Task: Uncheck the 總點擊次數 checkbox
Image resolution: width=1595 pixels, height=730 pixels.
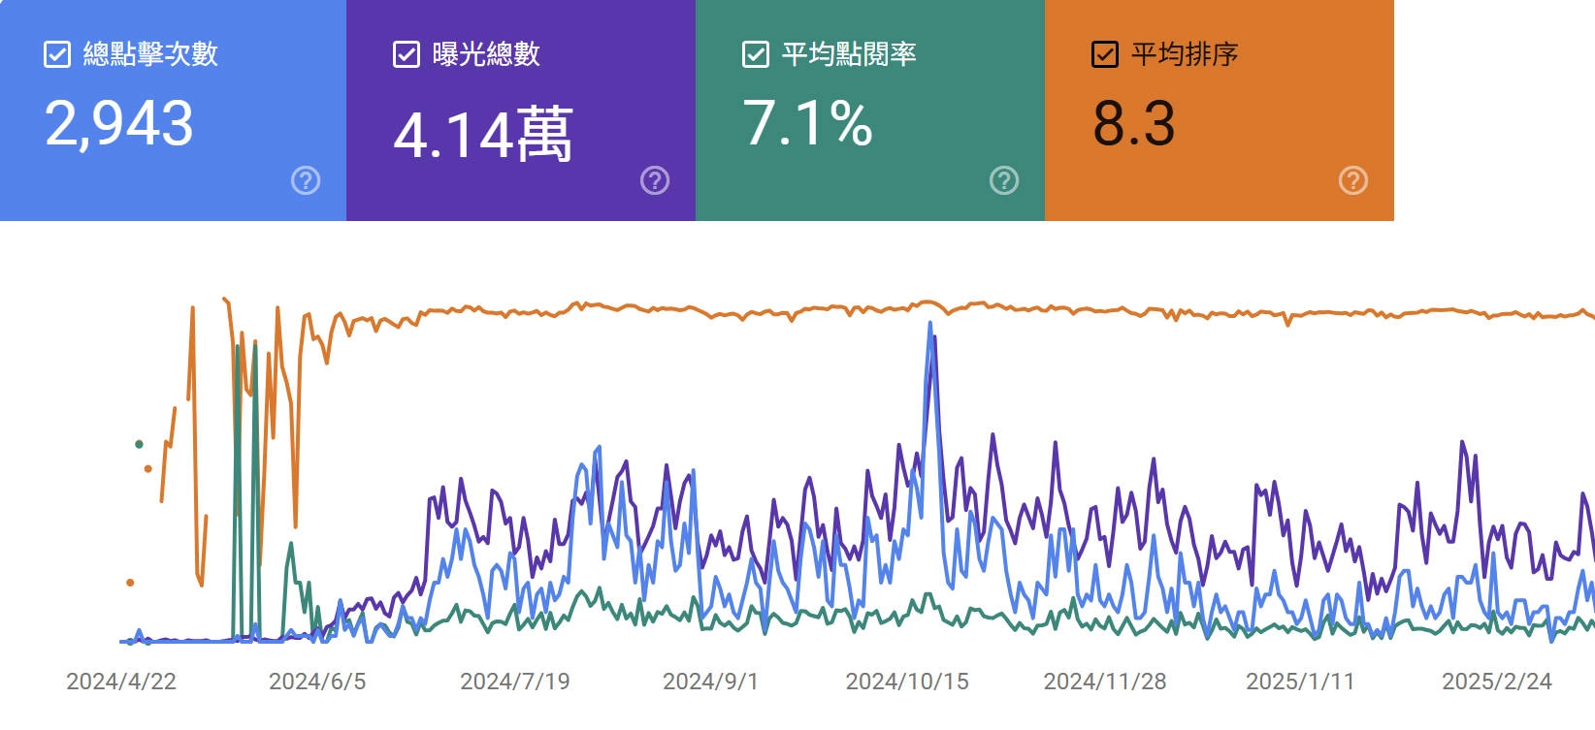Action: [x=57, y=54]
